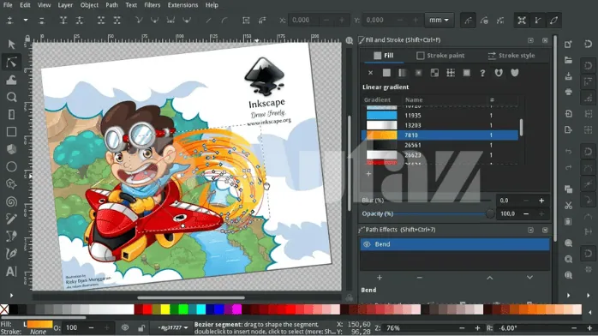Viewport: 598px width, 336px height.
Task: Select the Measure tool
Action: pos(11,114)
